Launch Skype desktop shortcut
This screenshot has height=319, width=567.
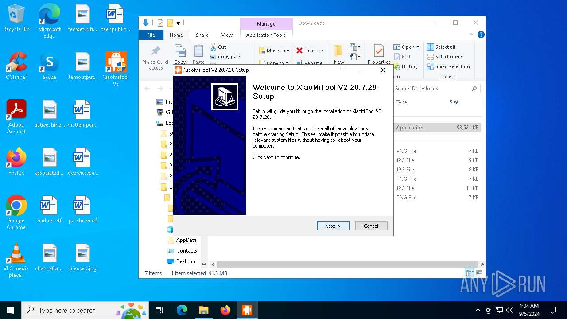tap(49, 66)
